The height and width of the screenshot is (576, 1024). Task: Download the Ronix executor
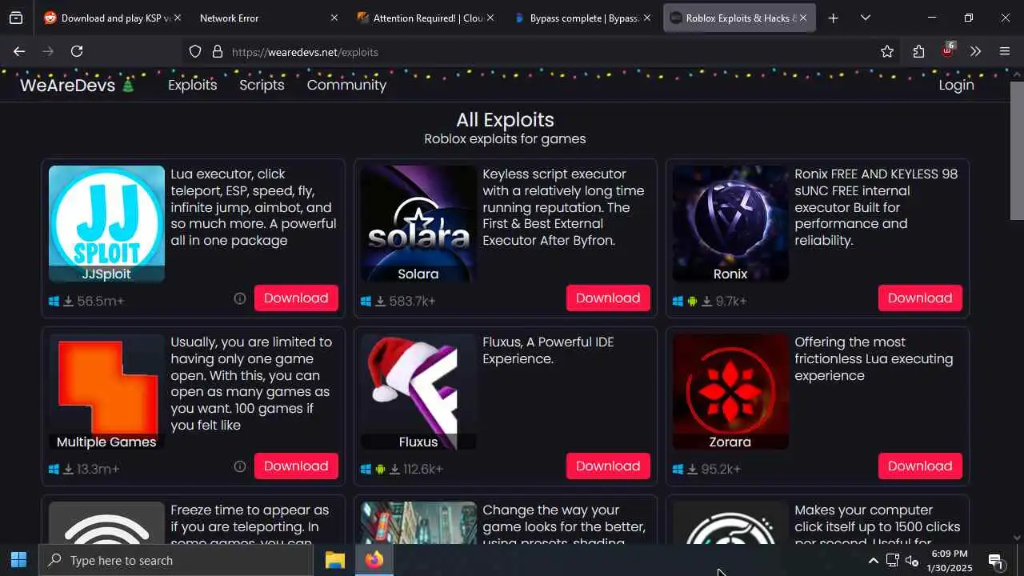click(x=920, y=298)
